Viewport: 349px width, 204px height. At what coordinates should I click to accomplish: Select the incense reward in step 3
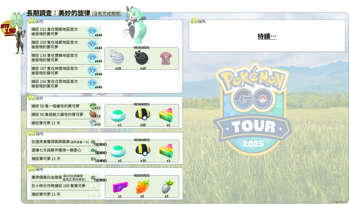pos(118,151)
